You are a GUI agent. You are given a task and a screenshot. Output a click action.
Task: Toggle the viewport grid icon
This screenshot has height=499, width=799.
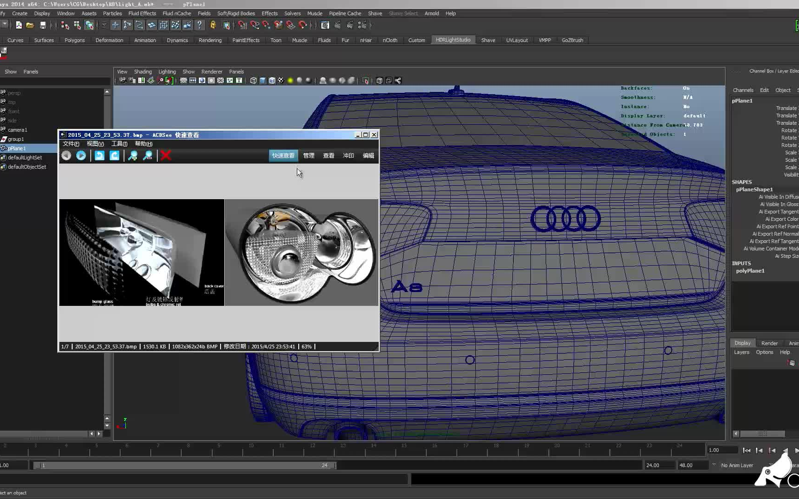pos(184,80)
